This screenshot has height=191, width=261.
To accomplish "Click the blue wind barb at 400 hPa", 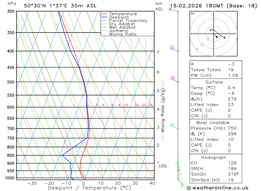I will point(174,48).
